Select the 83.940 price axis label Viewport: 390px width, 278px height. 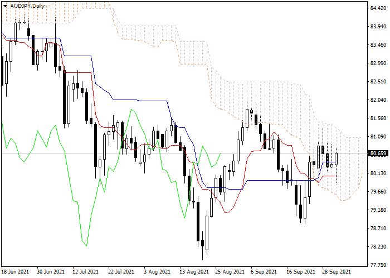[x=378, y=27]
